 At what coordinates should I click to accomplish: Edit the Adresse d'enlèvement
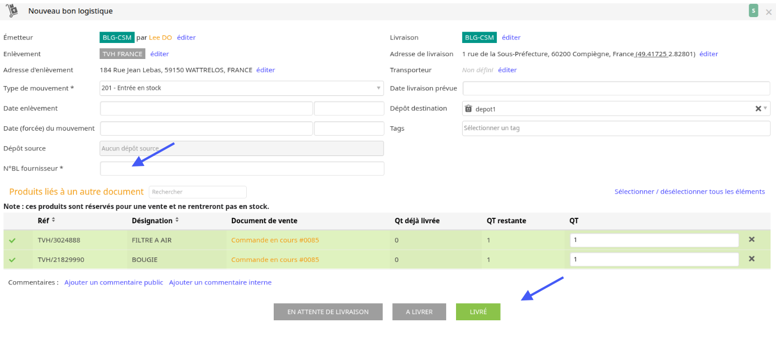(265, 70)
